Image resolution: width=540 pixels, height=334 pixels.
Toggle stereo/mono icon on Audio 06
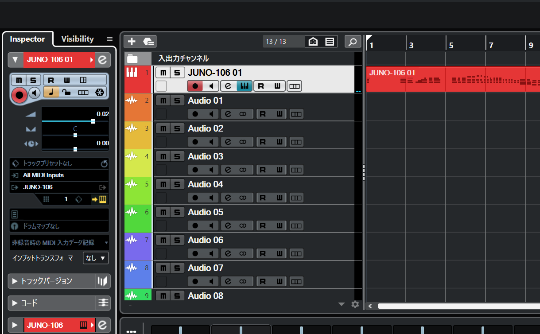(x=243, y=253)
